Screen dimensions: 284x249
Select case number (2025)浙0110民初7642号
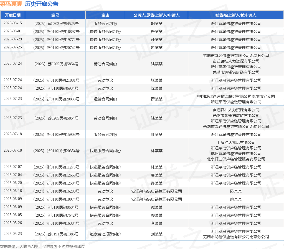coord(56,216)
